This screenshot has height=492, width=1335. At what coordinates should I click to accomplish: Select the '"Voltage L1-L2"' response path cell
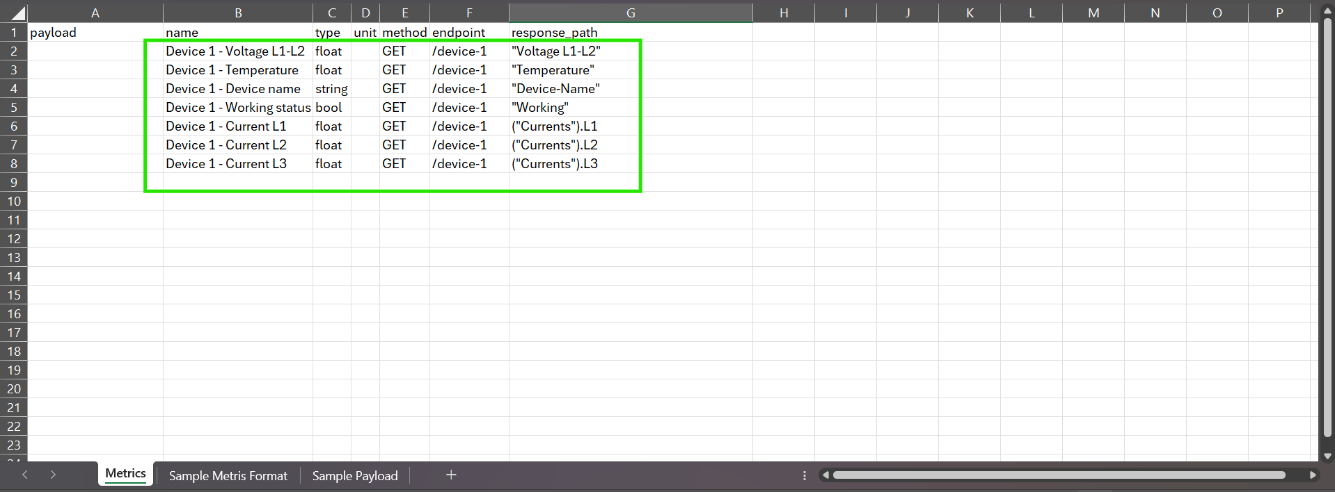[x=631, y=51]
